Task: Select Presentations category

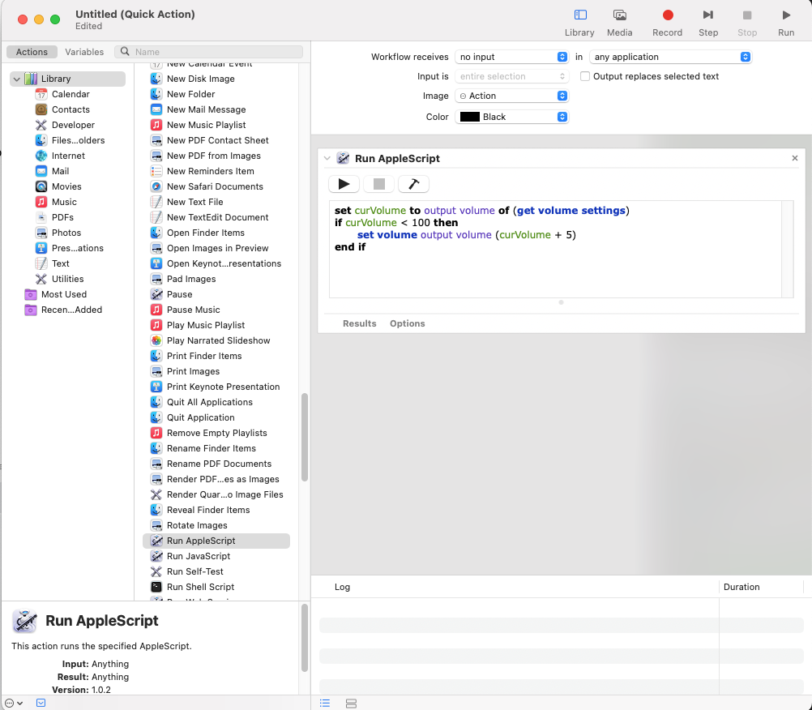Action: tap(77, 248)
